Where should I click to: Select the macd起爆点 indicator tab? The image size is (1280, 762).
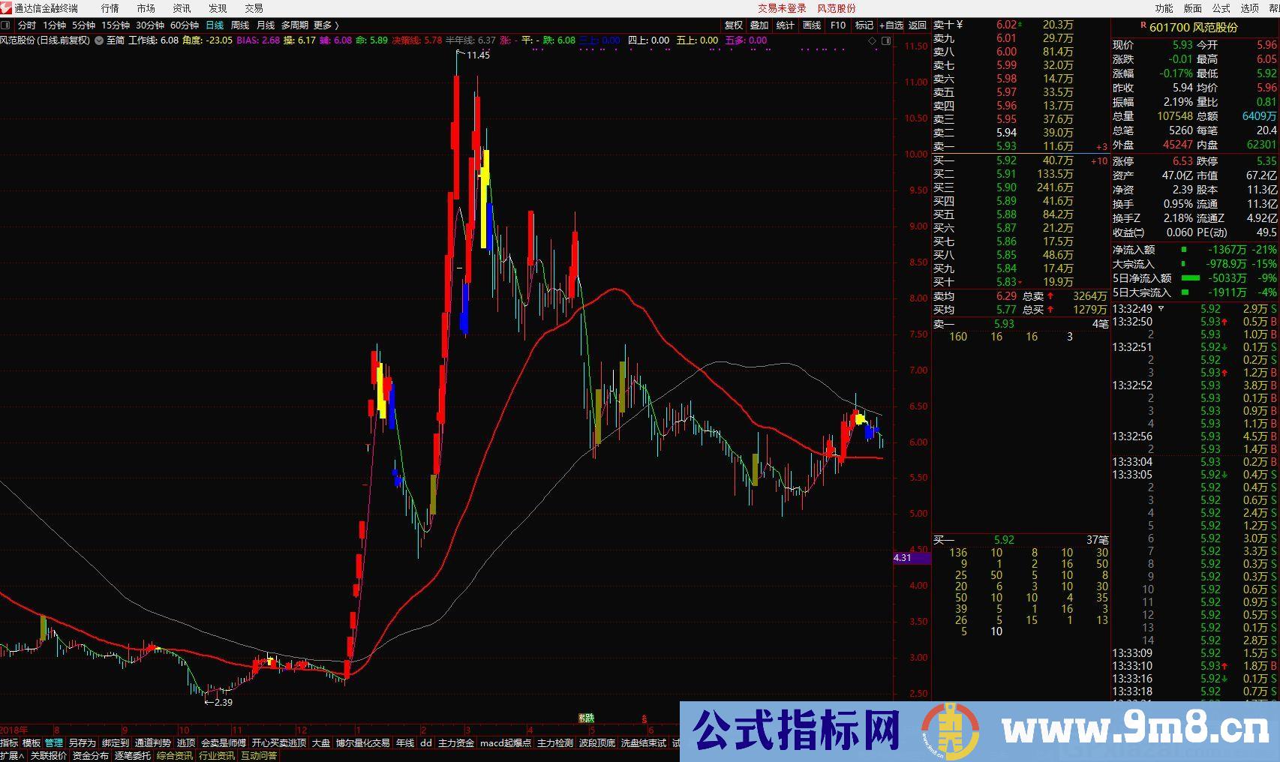505,743
